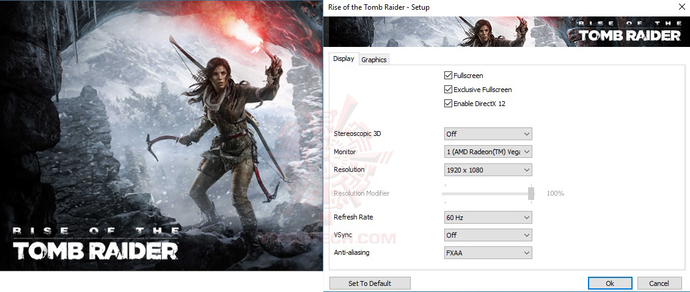Click the large Lara Croft artwork image
This screenshot has width=690, height=292.
[x=161, y=136]
